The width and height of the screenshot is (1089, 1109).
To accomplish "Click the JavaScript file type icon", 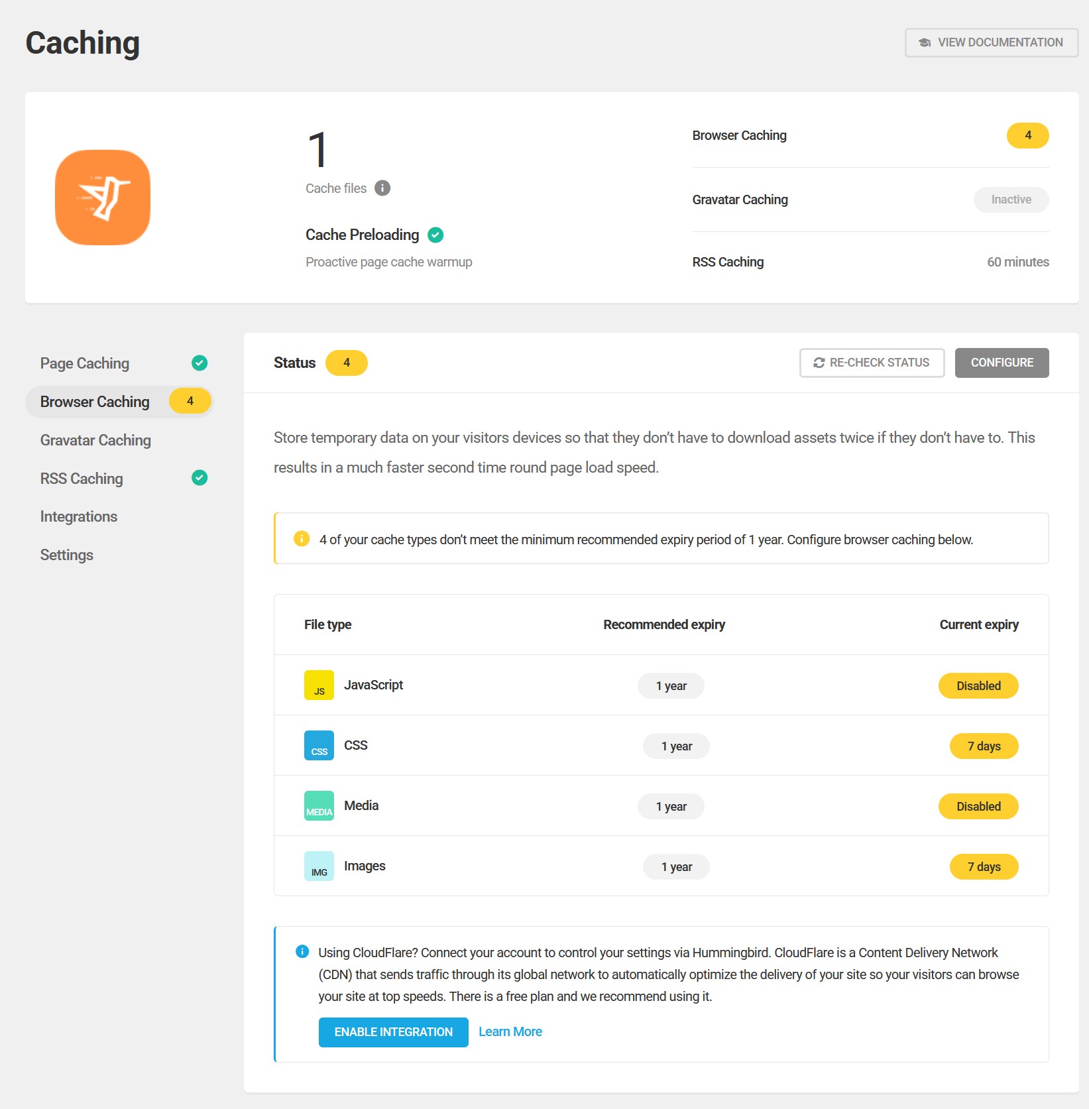I will click(319, 685).
